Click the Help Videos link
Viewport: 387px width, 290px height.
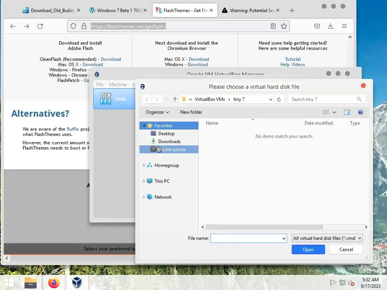(x=293, y=65)
